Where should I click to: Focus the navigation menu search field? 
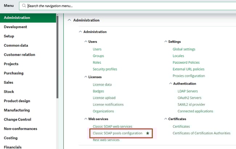(x=109, y=6)
